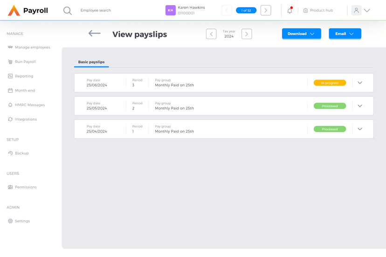Click the Payroll logo
This screenshot has height=257, width=386.
coord(28,10)
